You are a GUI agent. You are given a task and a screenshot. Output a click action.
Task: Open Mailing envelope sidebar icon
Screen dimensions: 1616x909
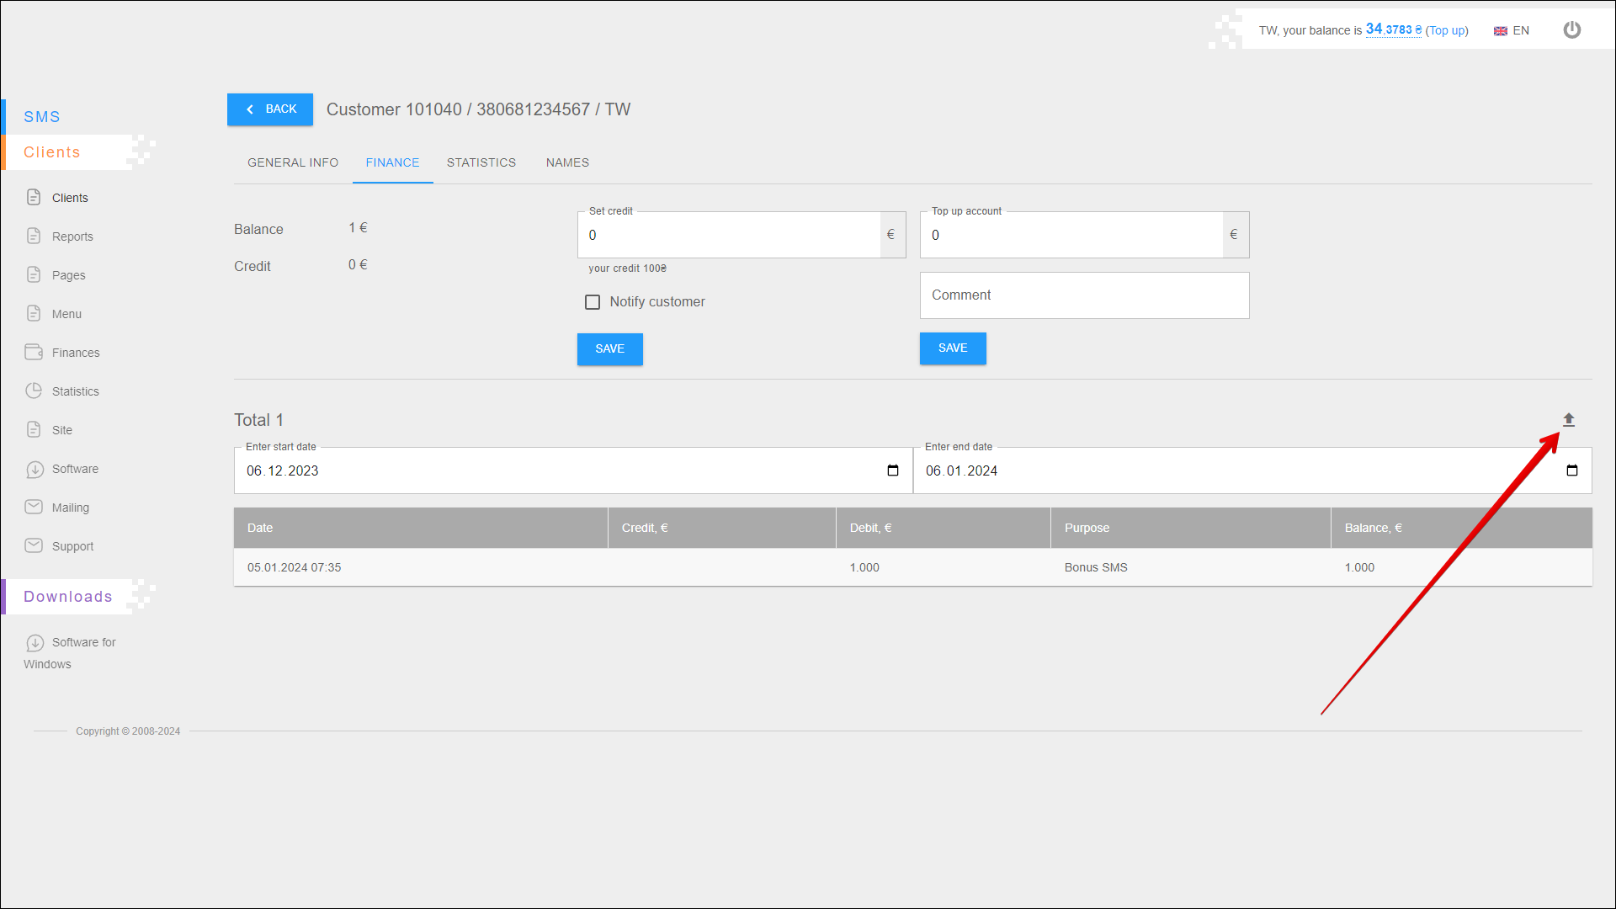pos(34,507)
